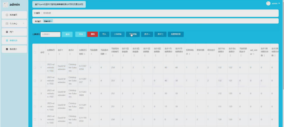The image size is (284, 127).
Task: Close the 赛事数据 tab with its x
Action: (51, 21)
